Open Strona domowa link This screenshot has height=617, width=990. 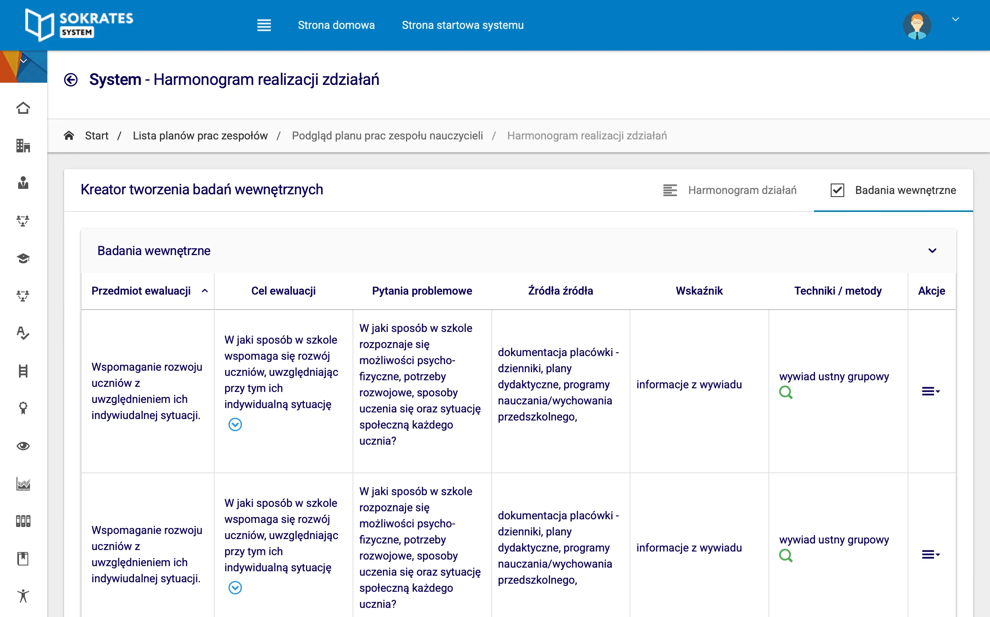[x=336, y=25]
